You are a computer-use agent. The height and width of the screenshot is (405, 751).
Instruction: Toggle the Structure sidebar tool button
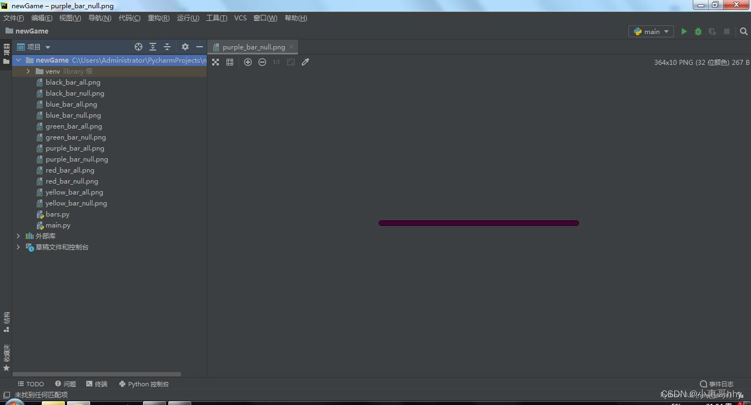pos(6,322)
